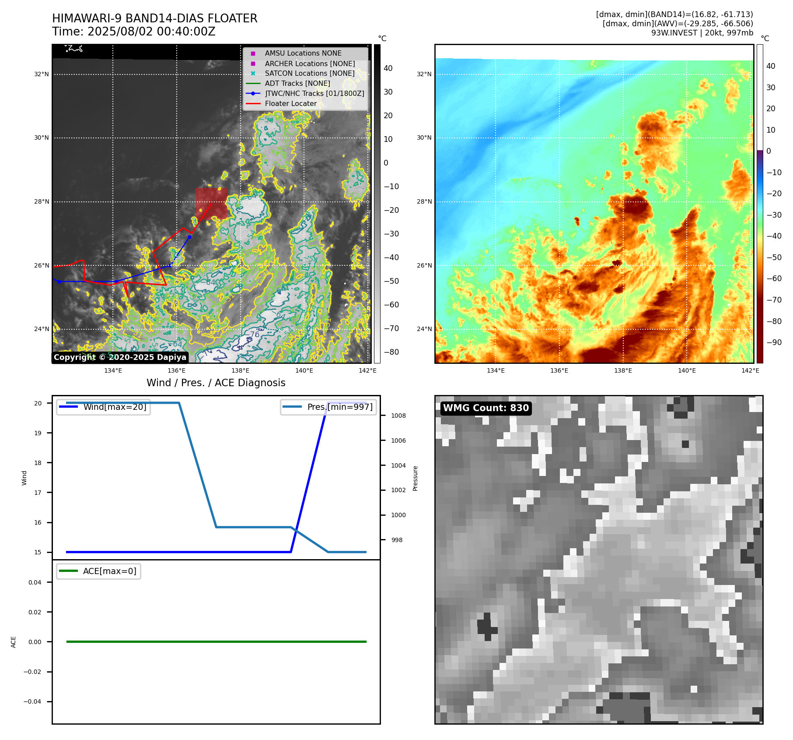The height and width of the screenshot is (740, 793).
Task: Click the Pres.[min=997] legend entry
Action: pos(328,407)
